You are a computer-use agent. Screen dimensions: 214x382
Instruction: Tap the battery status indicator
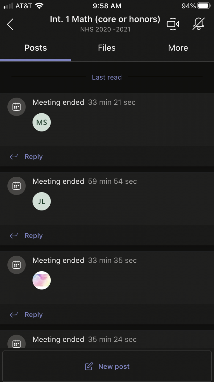(x=204, y=6)
